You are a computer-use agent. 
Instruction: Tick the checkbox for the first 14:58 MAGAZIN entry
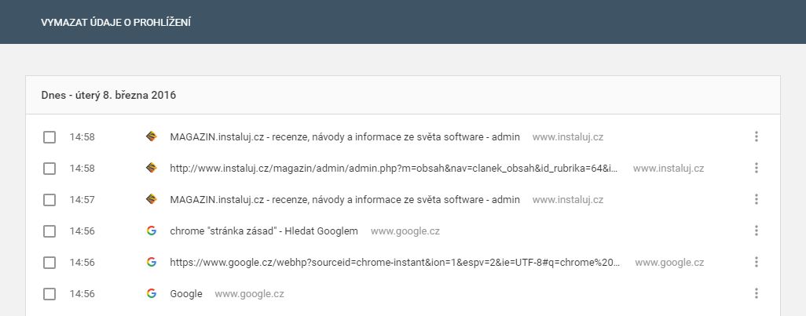point(49,137)
